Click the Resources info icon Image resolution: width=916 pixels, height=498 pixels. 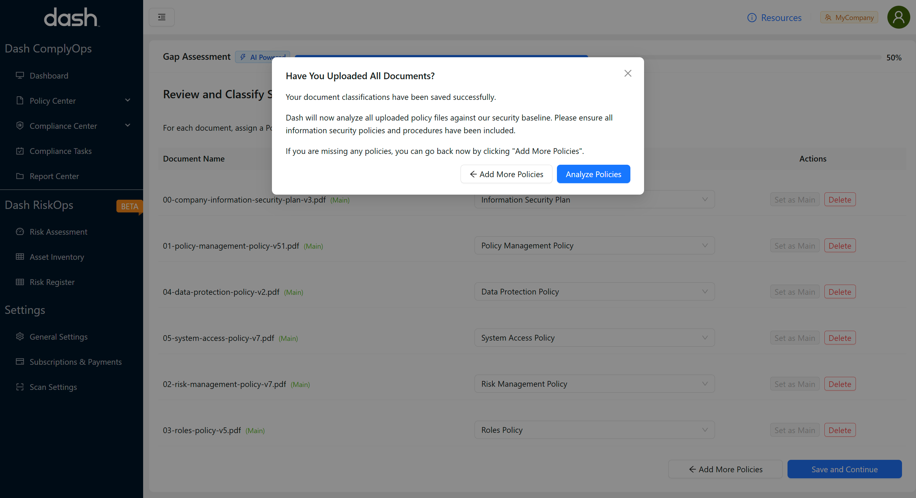[752, 18]
